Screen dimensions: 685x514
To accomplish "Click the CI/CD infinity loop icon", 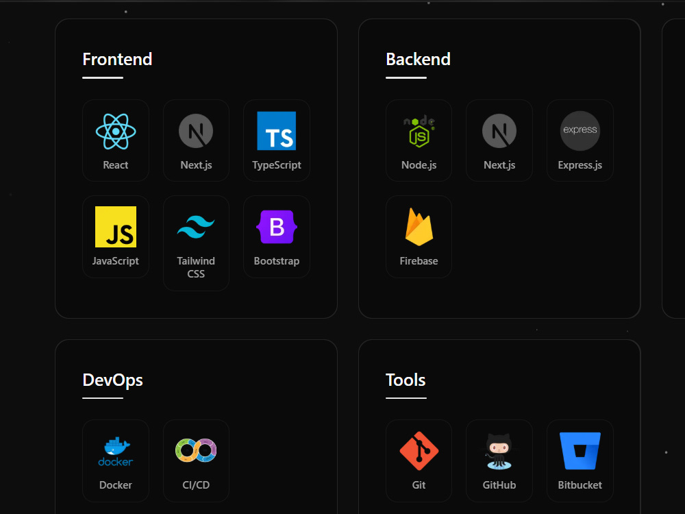I will tap(196, 451).
